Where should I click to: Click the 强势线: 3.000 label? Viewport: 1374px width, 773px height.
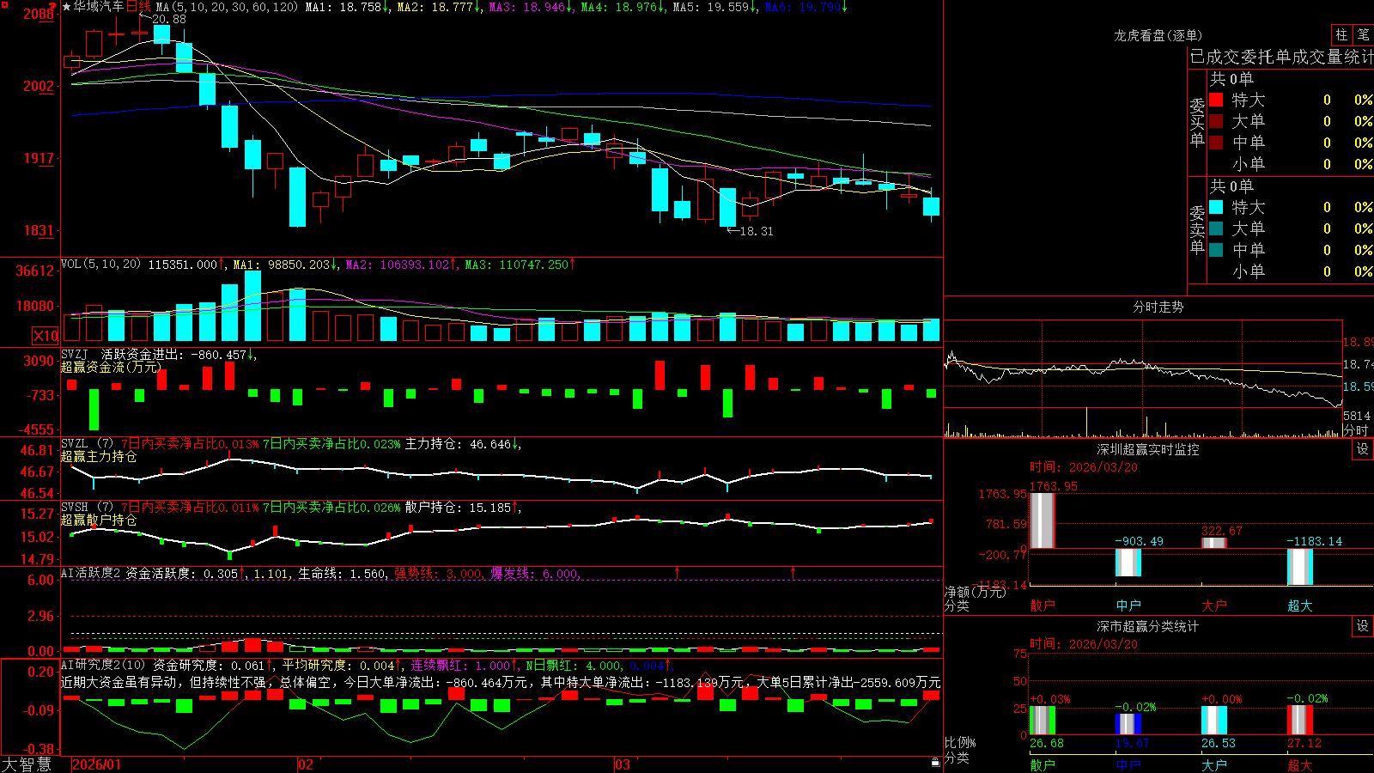[x=438, y=574]
